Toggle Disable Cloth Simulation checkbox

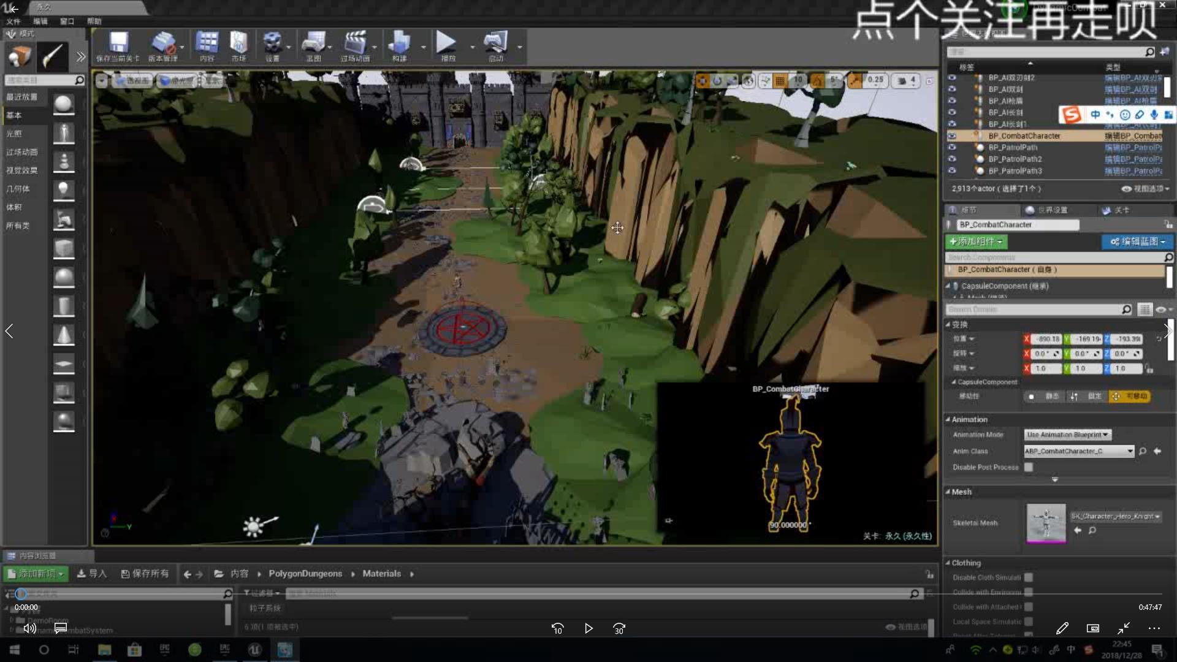tap(1029, 577)
